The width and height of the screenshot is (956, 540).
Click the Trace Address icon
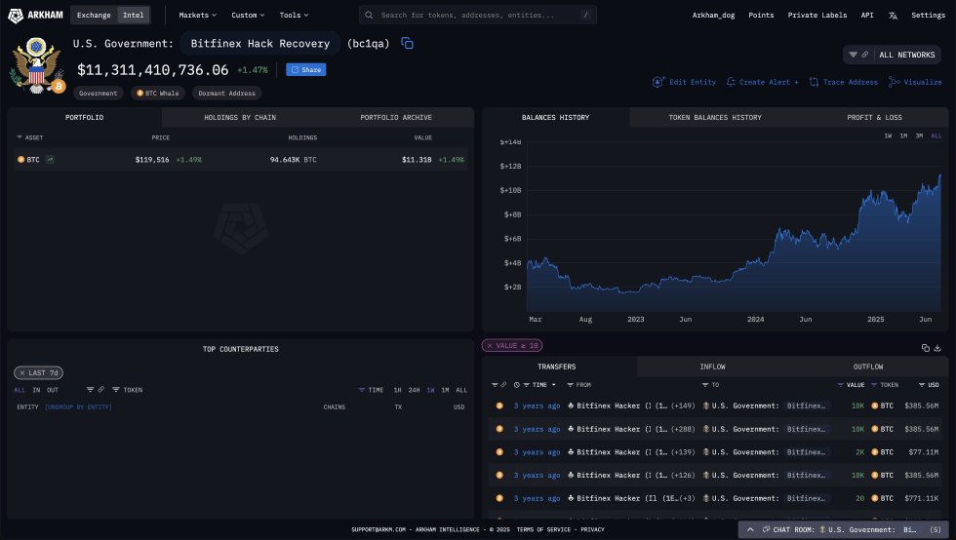tap(814, 82)
